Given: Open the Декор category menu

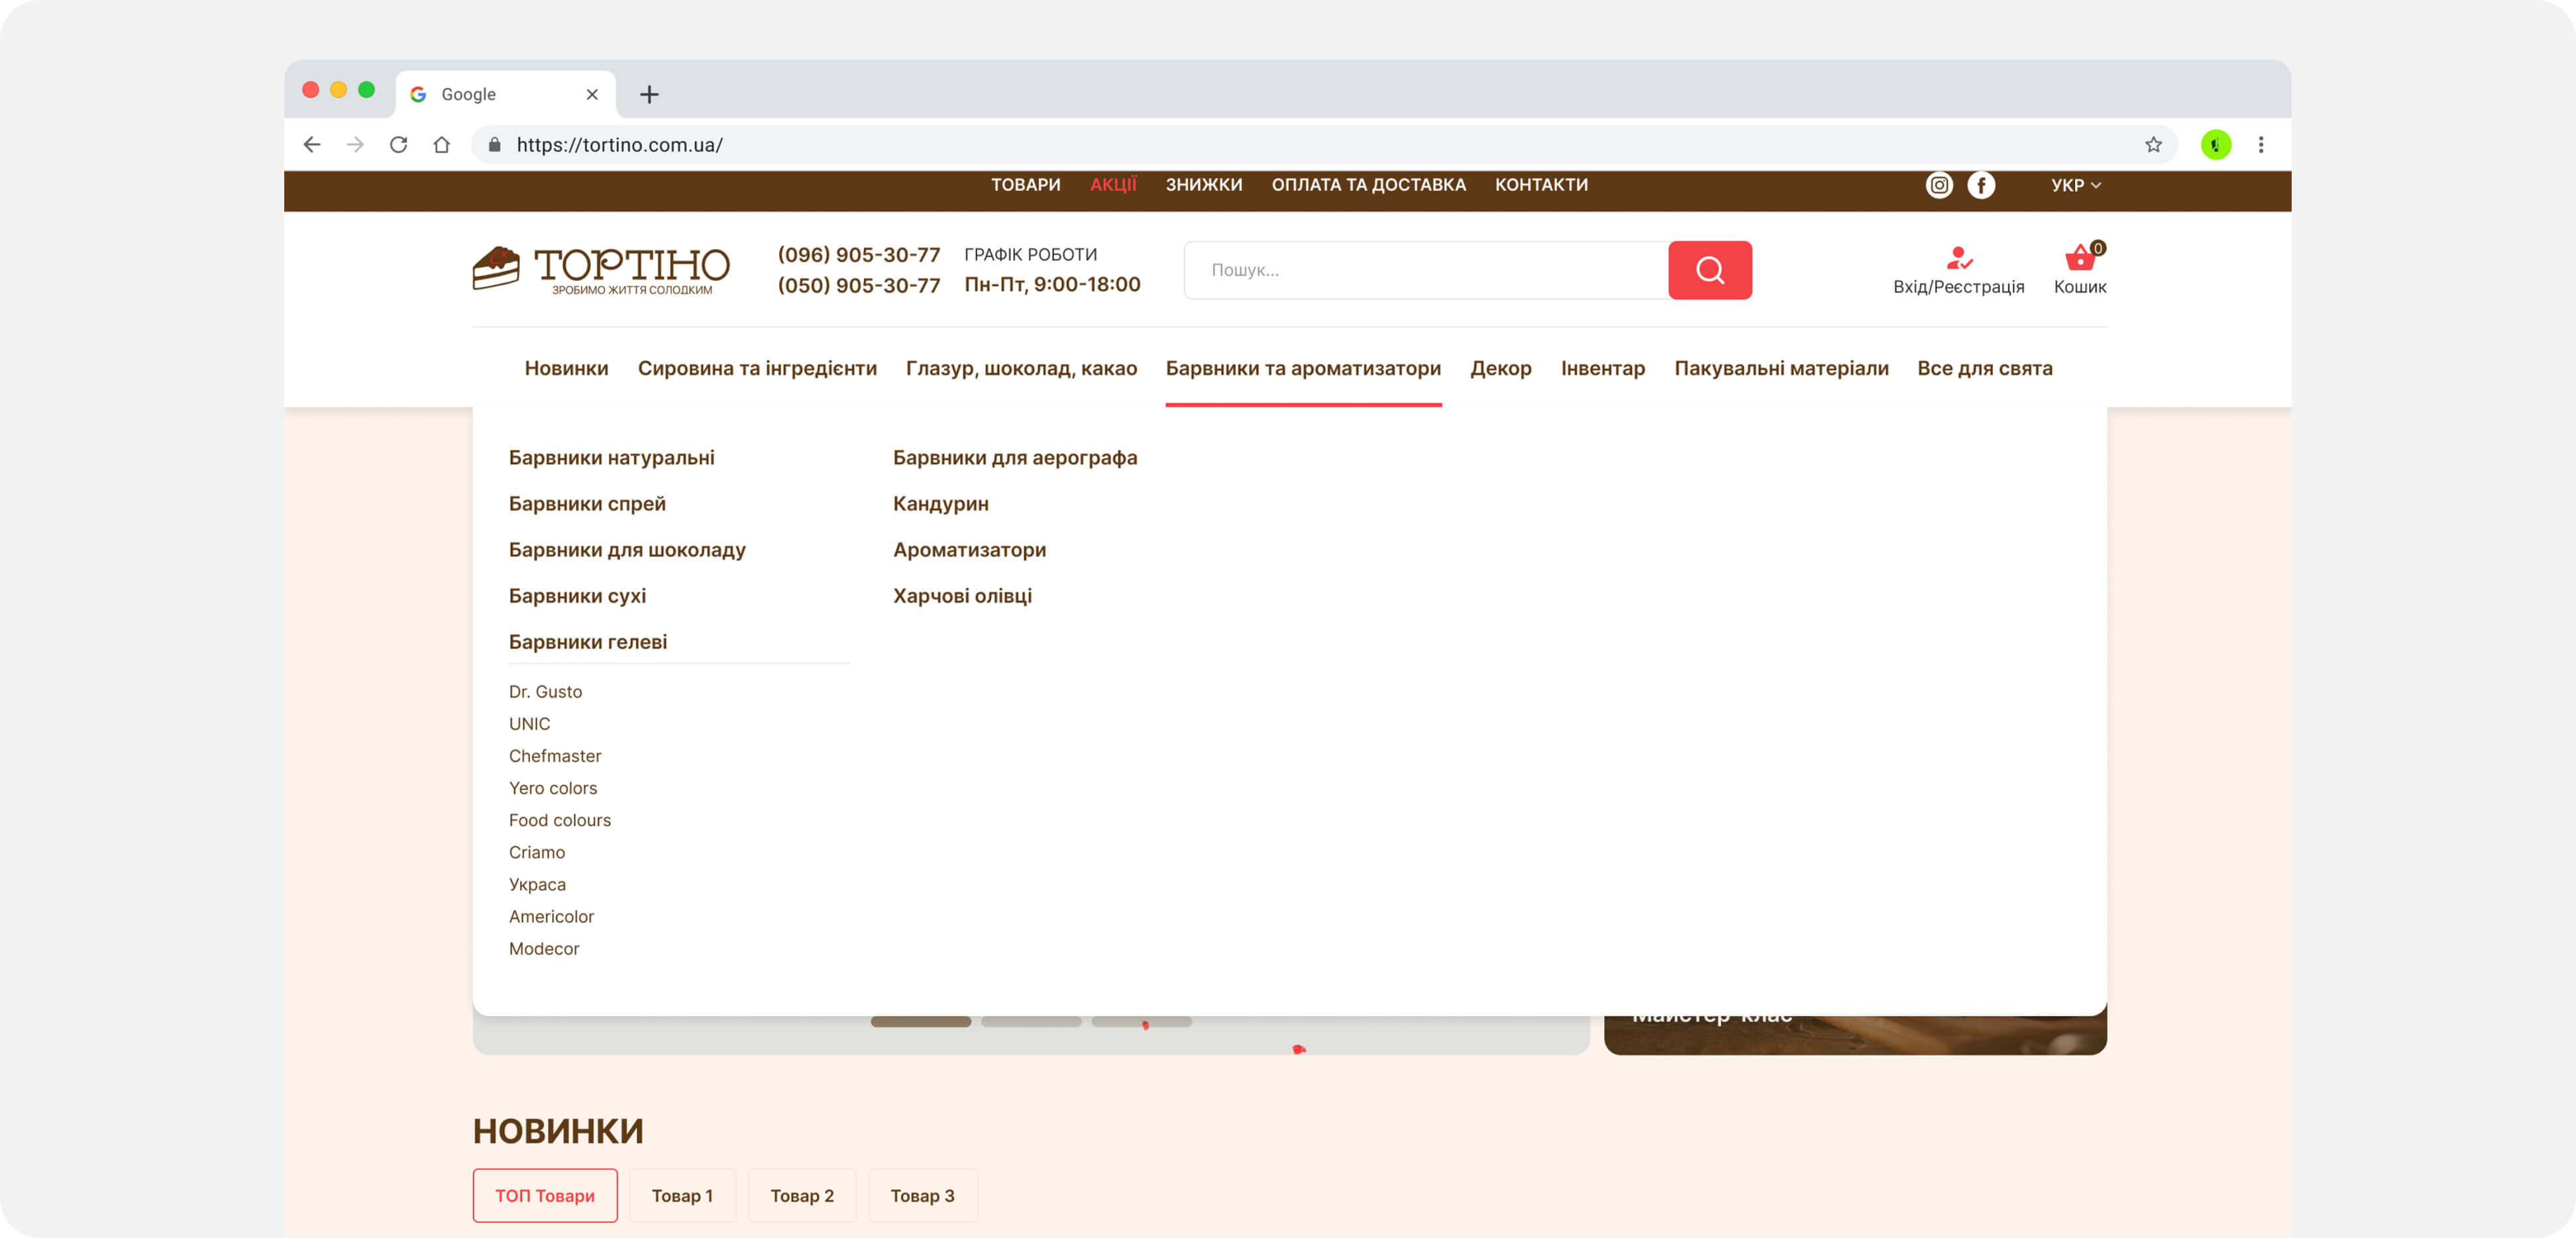Looking at the screenshot, I should click(x=1500, y=368).
